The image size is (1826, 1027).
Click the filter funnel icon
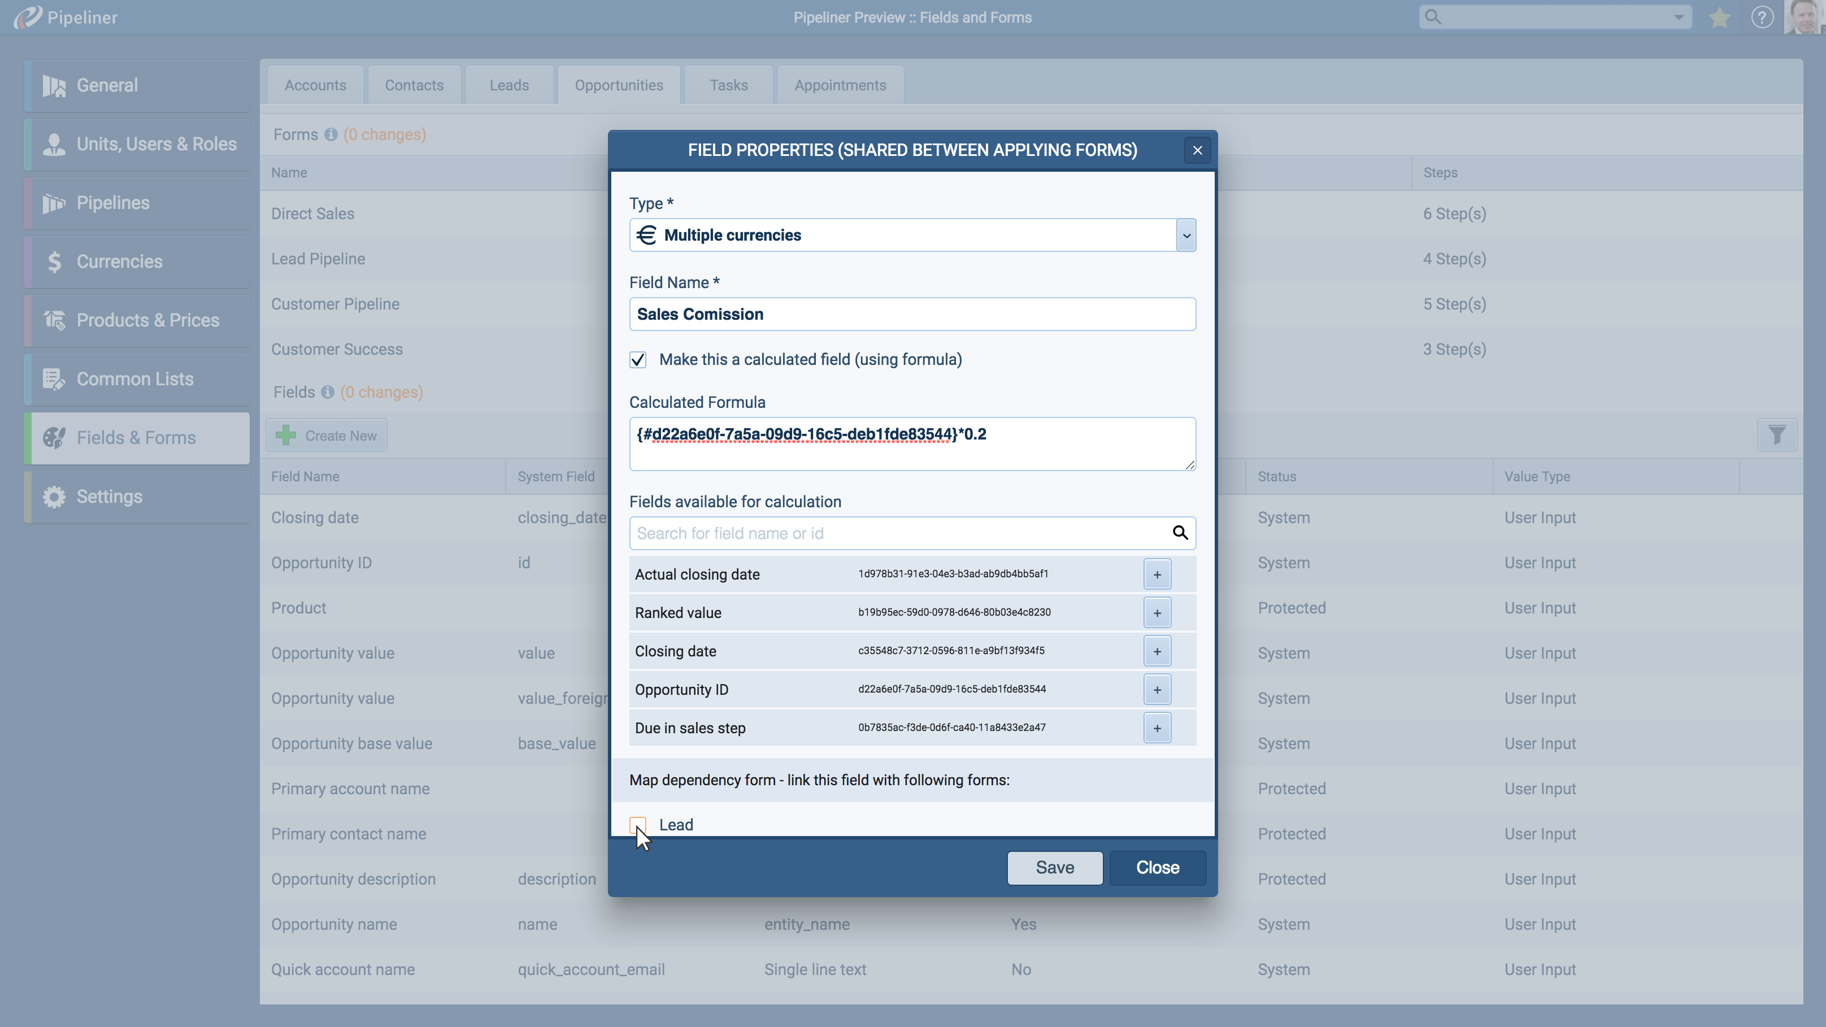(x=1776, y=435)
